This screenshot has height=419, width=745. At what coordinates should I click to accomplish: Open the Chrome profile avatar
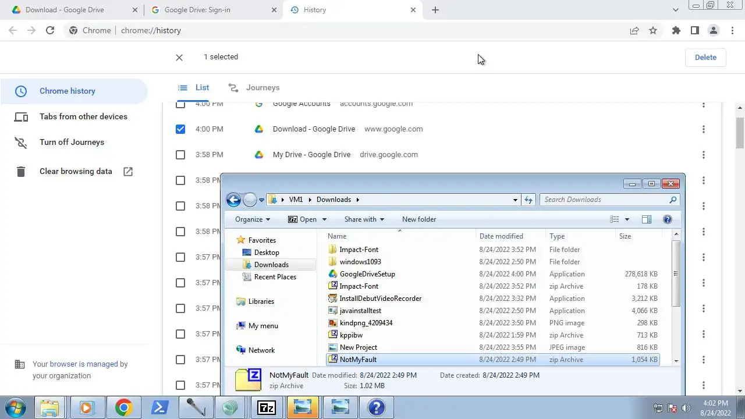coord(713,30)
